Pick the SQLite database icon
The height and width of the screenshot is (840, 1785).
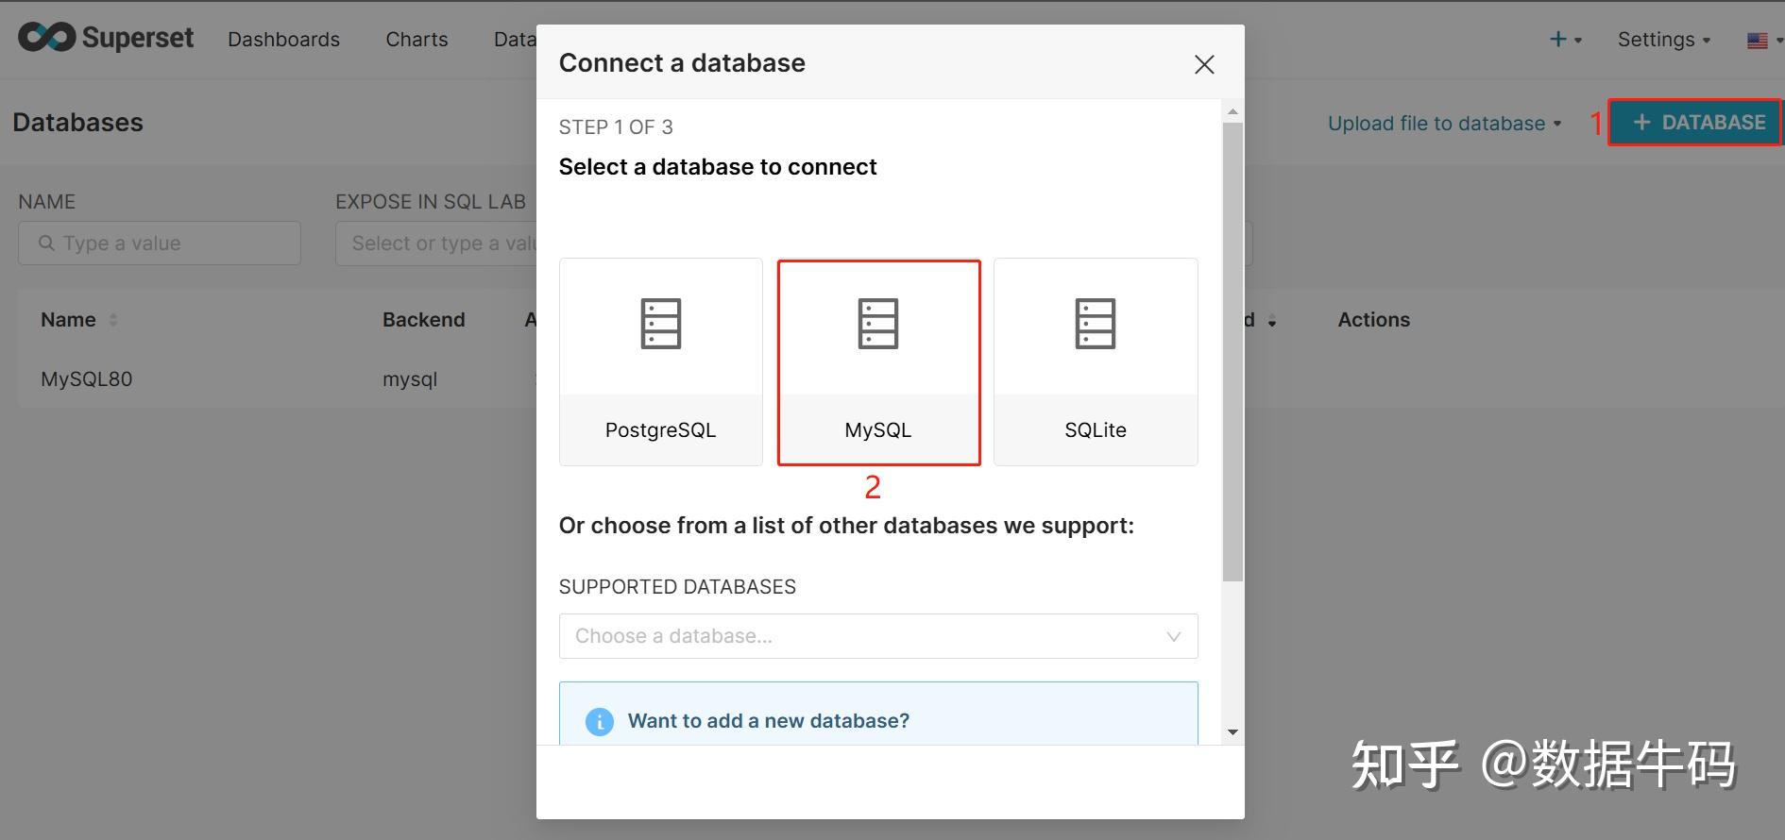click(1095, 325)
